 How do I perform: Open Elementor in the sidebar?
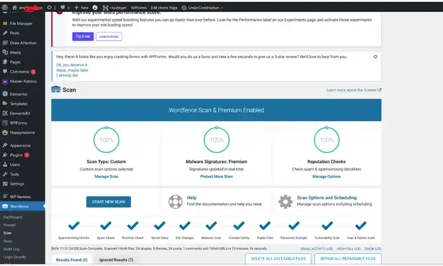point(18,94)
